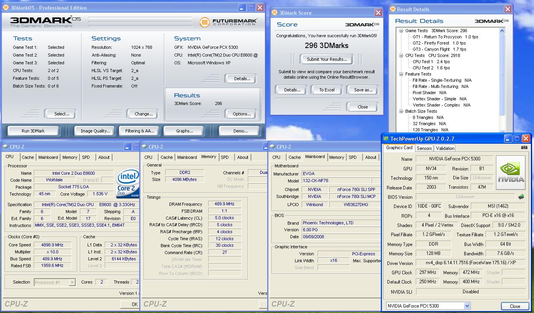Click the Result Details window title icon
This screenshot has width=534, height=313.
tap(393, 9)
